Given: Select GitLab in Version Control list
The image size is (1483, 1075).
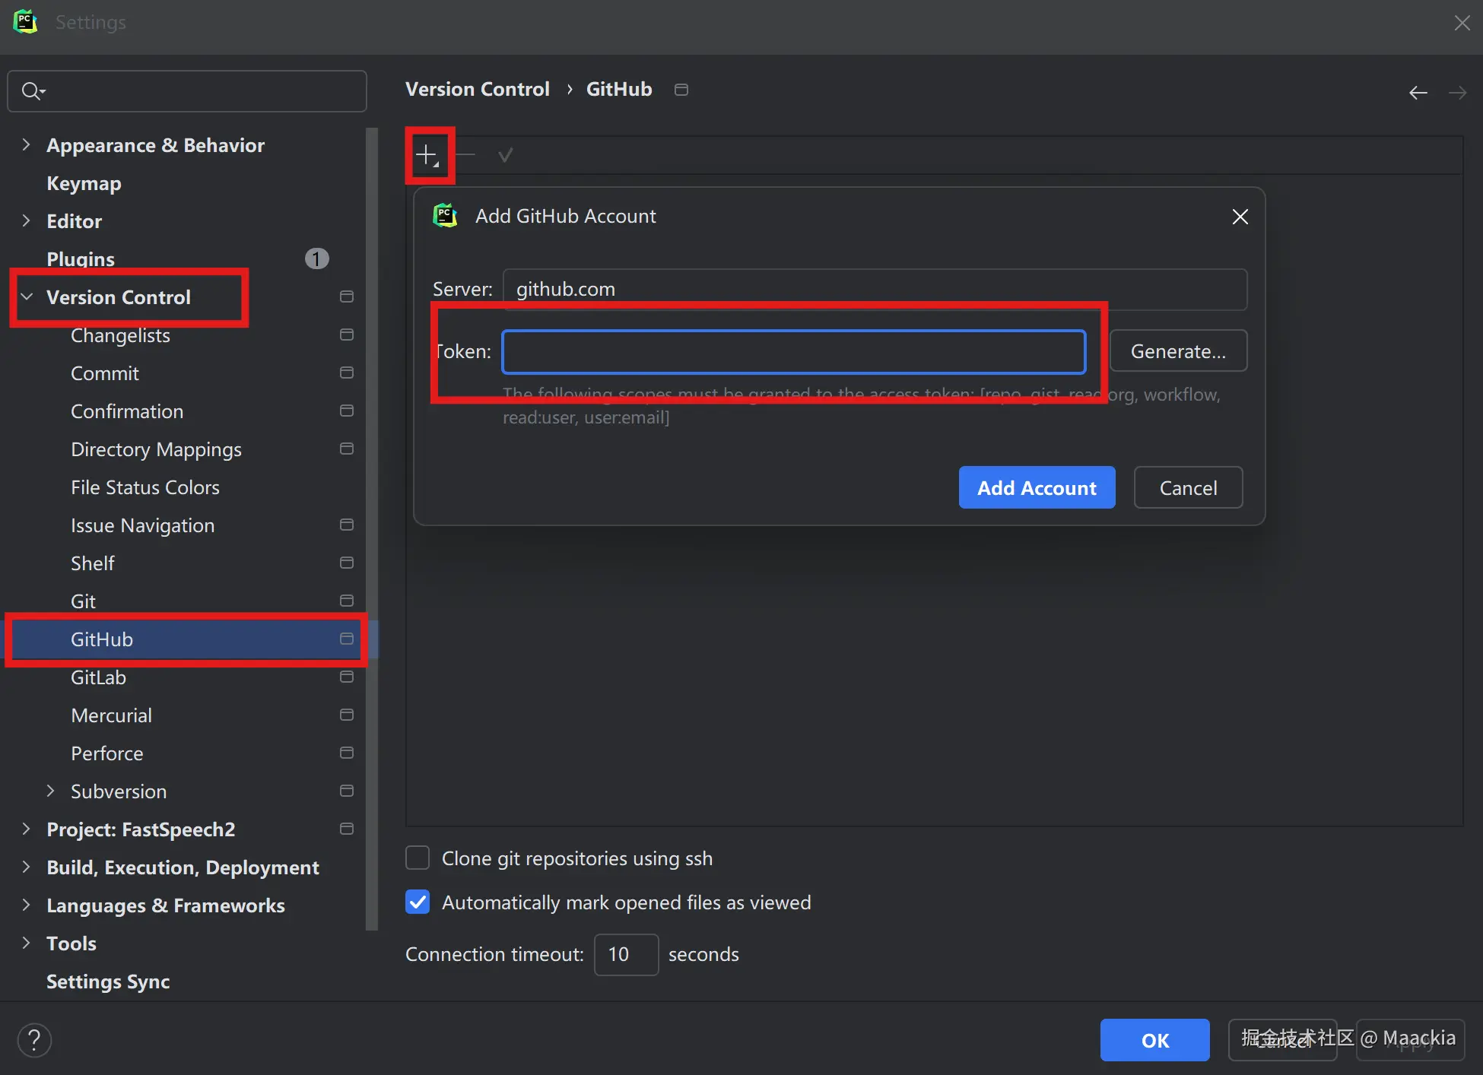Looking at the screenshot, I should (x=99, y=677).
